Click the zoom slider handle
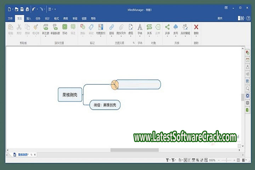Image resolution: width=255 pixels, height=170 pixels. click(x=226, y=160)
